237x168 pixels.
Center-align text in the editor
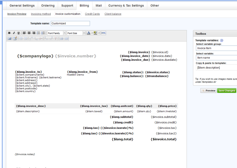pyautogui.click(x=29, y=33)
